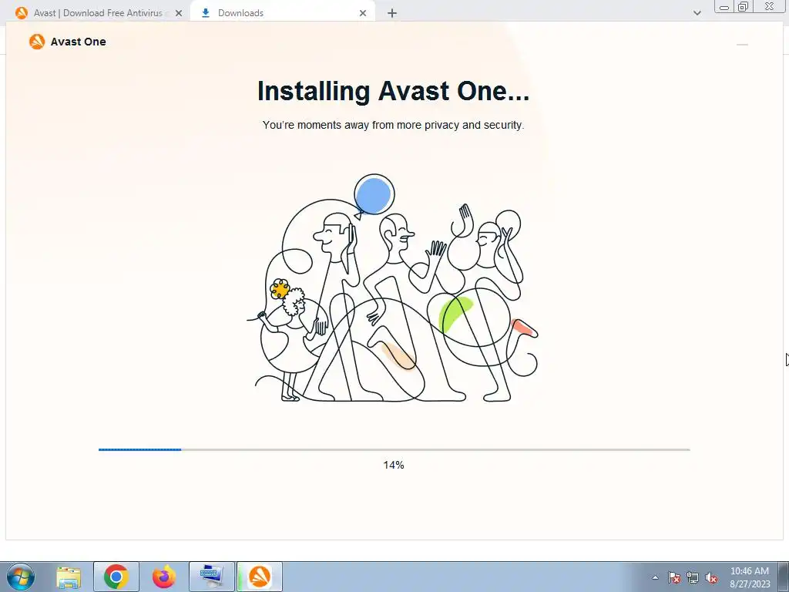
Task: Open Action Center flag icon
Action: 674,577
